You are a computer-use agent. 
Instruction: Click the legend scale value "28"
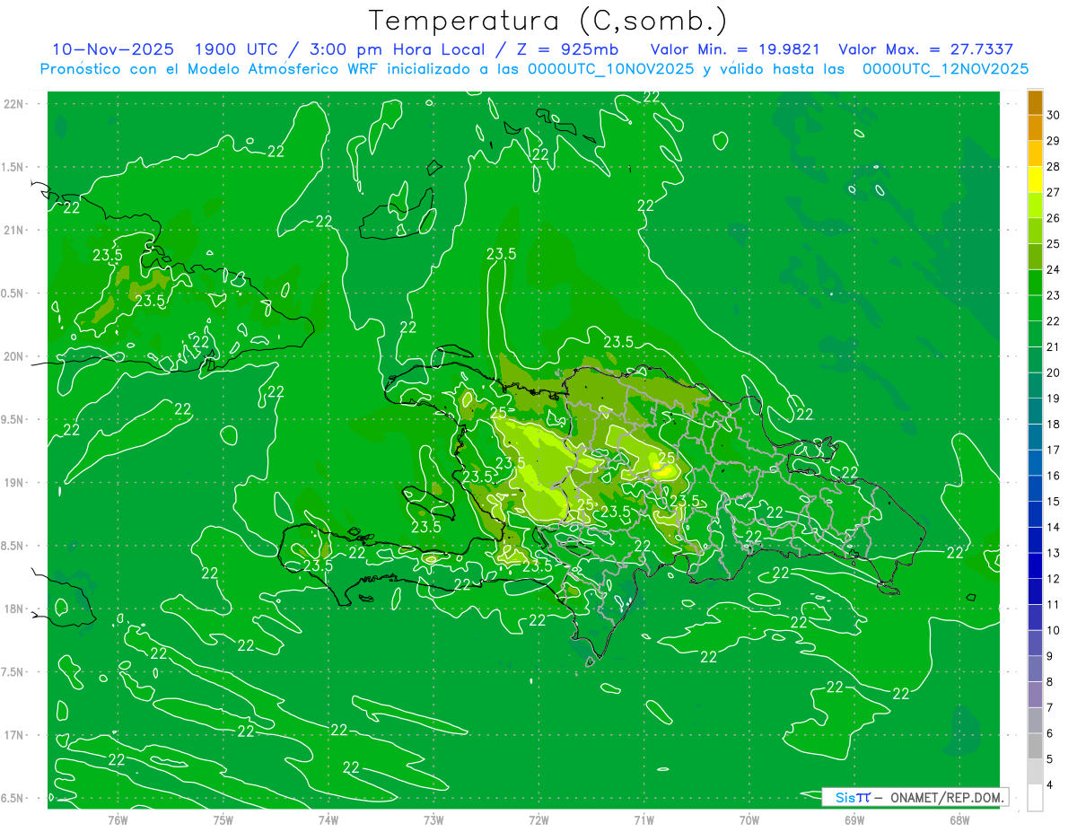pyautogui.click(x=1054, y=166)
